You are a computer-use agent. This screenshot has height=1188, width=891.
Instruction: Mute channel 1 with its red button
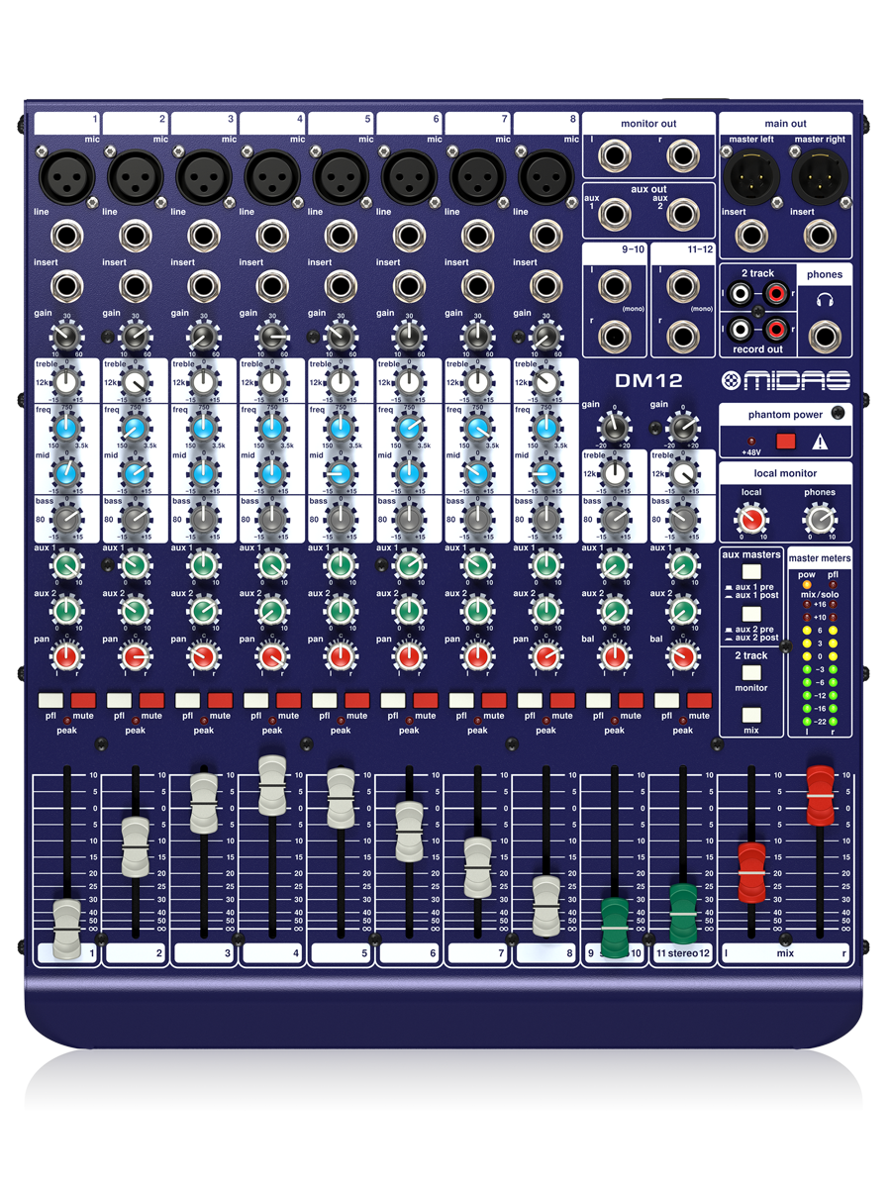(x=83, y=700)
